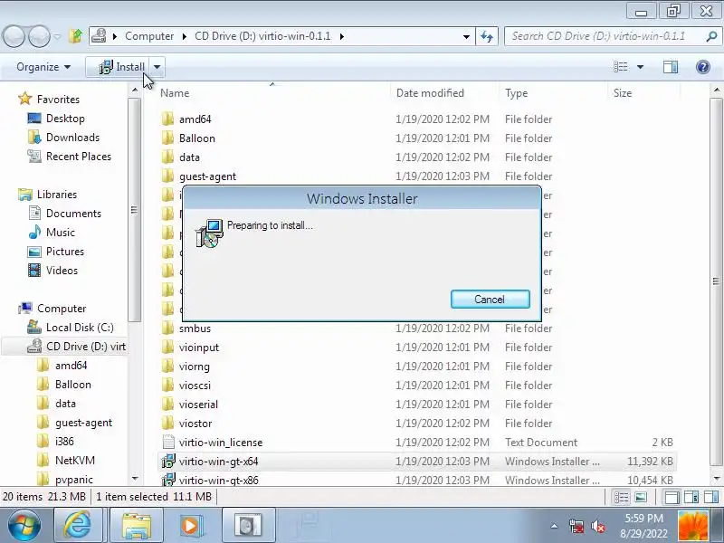The height and width of the screenshot is (543, 724).
Task: Launch Internet Explorer from the taskbar
Action: pyautogui.click(x=78, y=526)
